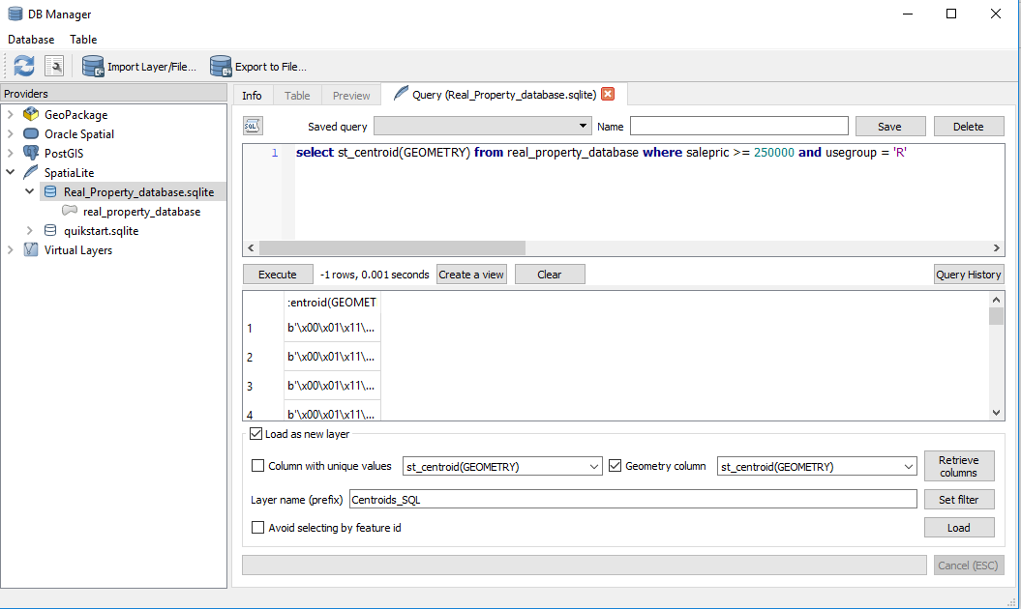The height and width of the screenshot is (609, 1021).
Task: Expand the GeoPackage tree node
Action: [11, 114]
